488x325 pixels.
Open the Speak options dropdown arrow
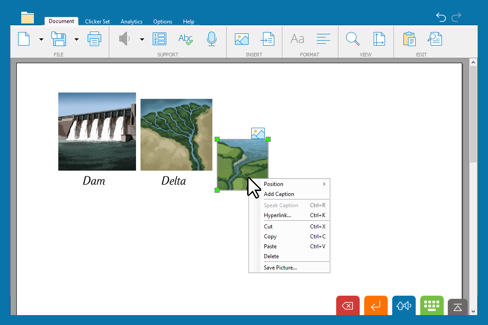(142, 40)
